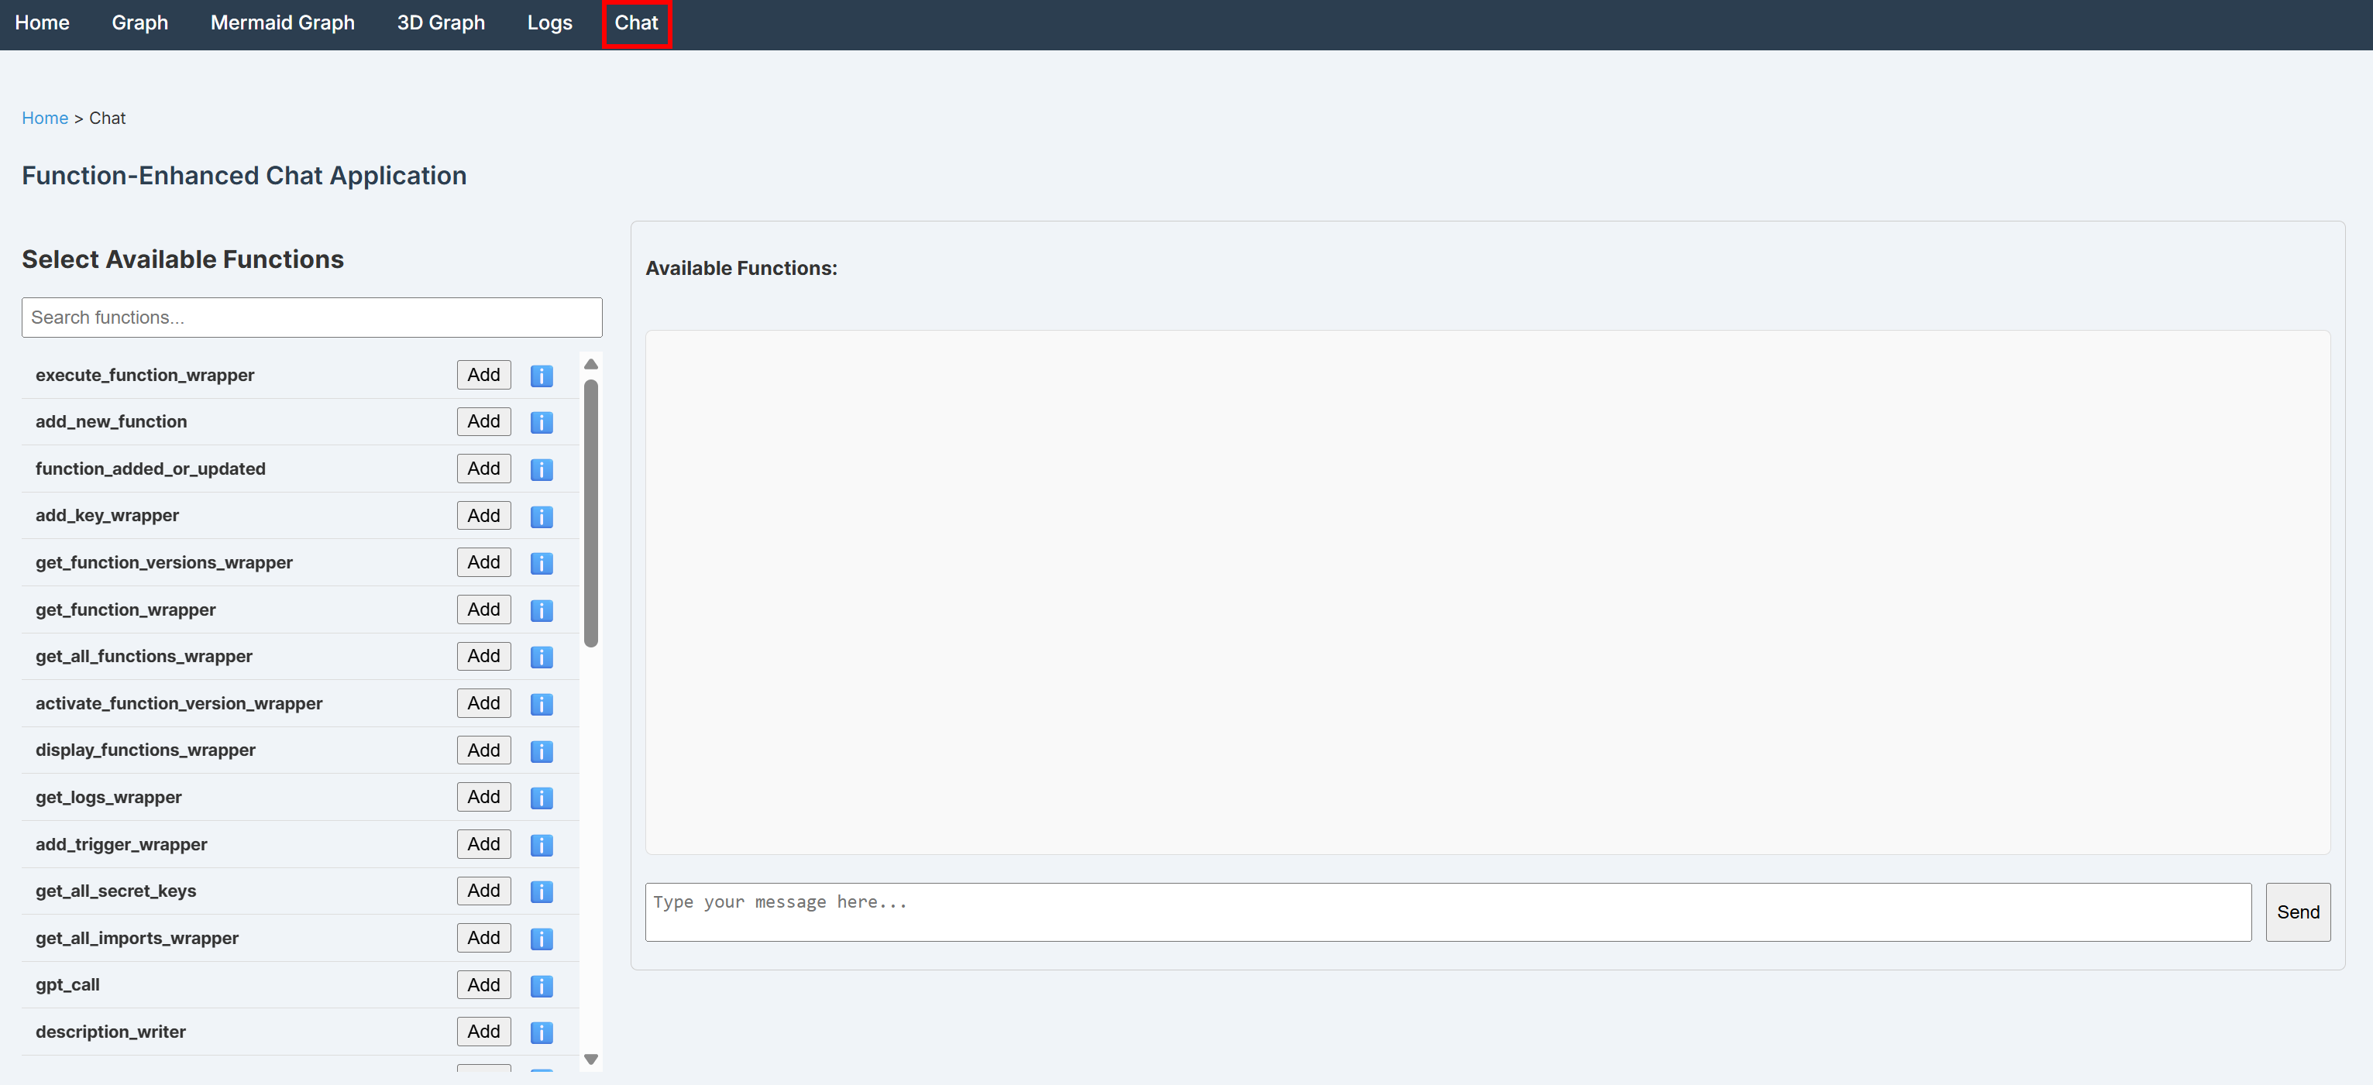
Task: View description_writer function details
Action: (x=541, y=1032)
